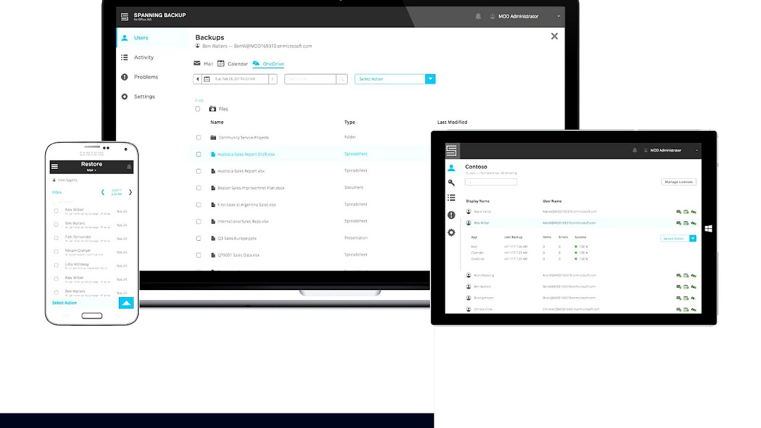This screenshot has width=761, height=428.
Task: Close the Backups panel with X
Action: click(554, 36)
